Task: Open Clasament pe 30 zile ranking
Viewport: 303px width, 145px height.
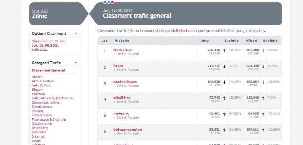Action: click(x=48, y=41)
